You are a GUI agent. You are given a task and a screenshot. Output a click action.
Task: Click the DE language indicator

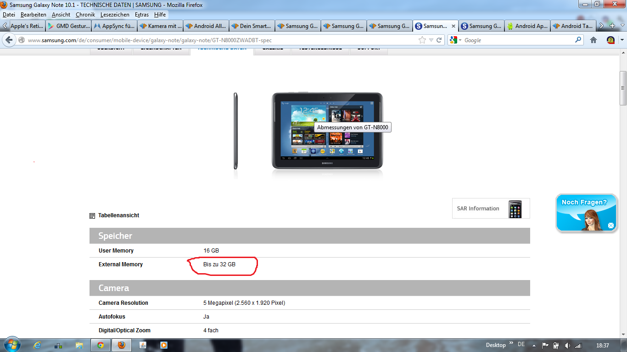coord(521,344)
